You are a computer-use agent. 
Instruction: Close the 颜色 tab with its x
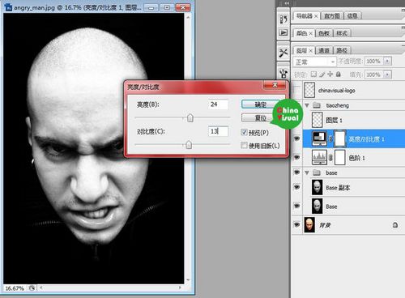tap(310, 33)
